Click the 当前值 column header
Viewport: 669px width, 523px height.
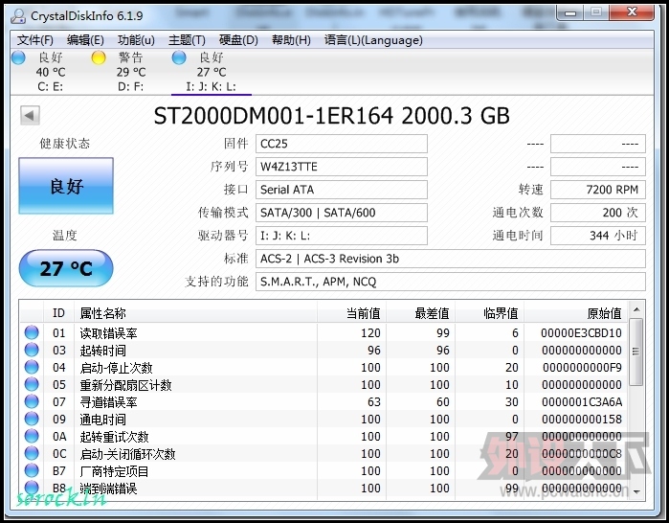tap(352, 313)
